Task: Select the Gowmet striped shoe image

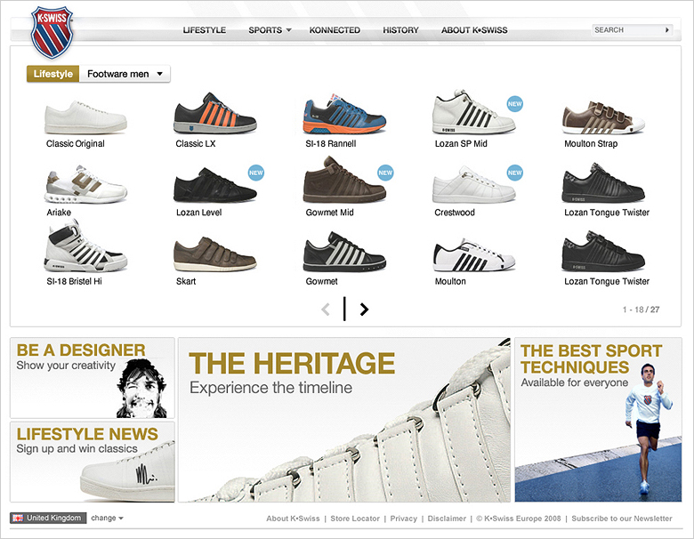Action: pyautogui.click(x=344, y=252)
